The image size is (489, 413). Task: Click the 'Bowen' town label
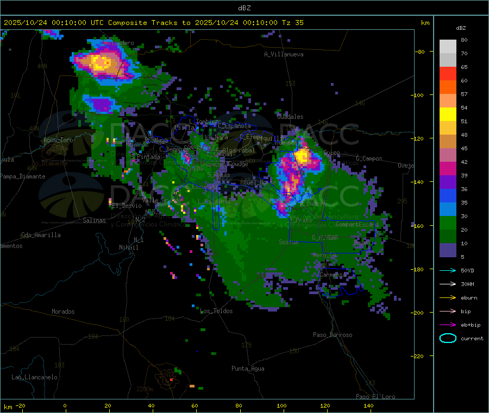362,242
